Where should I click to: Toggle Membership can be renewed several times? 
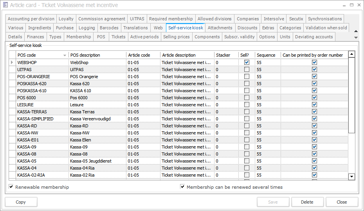[x=182, y=187]
